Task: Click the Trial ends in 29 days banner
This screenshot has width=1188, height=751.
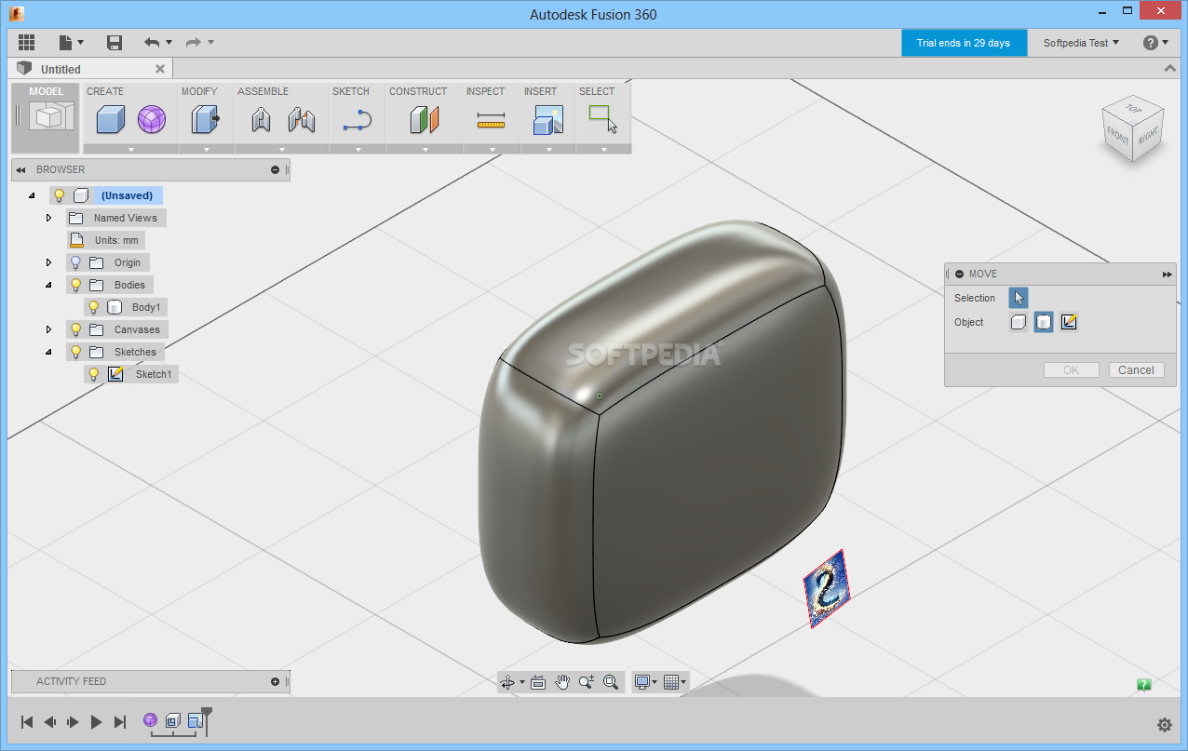Action: [964, 43]
